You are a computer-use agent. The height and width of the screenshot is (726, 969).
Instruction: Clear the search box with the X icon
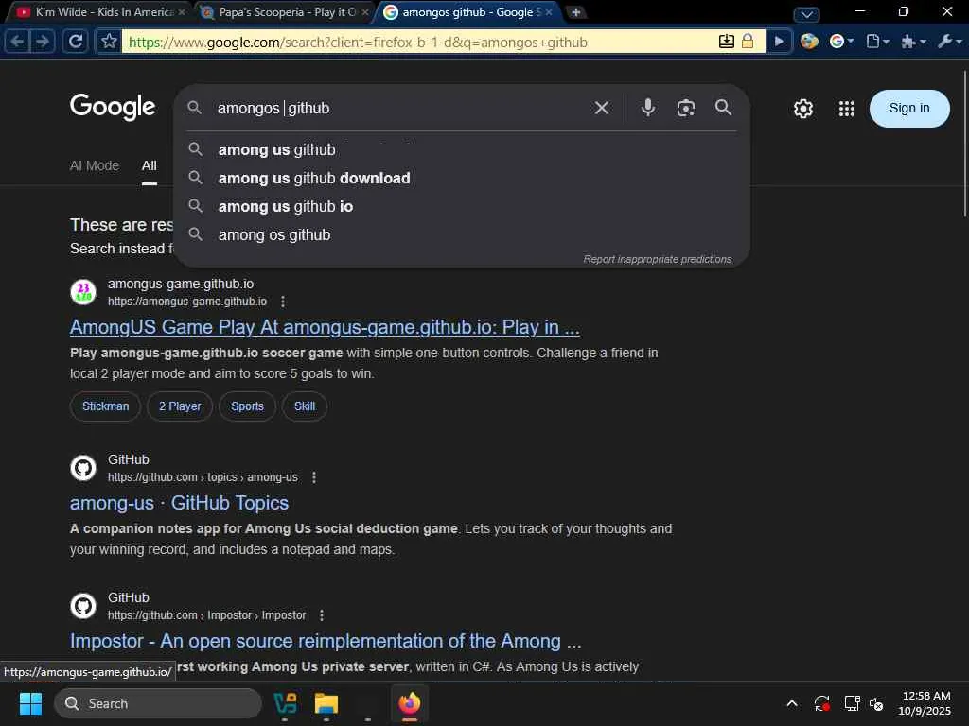click(x=601, y=108)
